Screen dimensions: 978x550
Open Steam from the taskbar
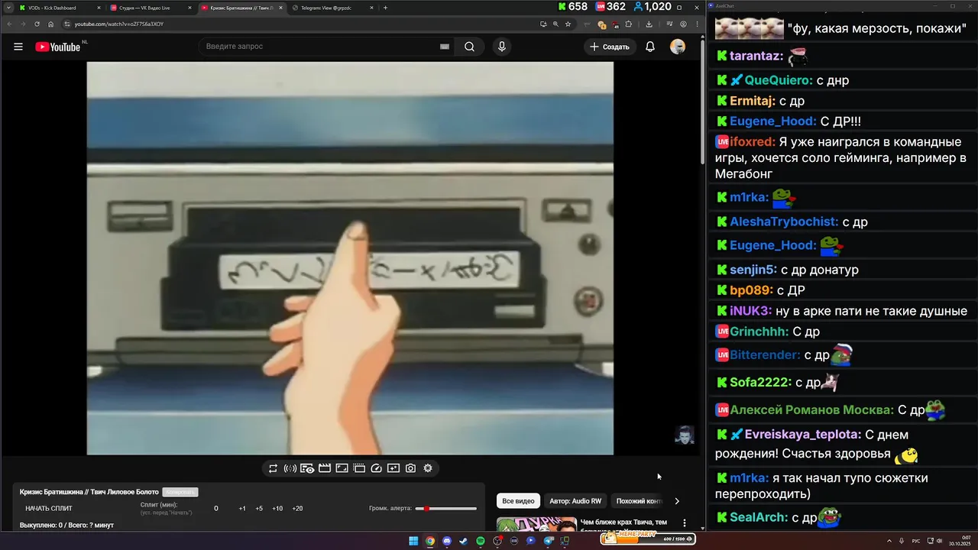pos(463,541)
